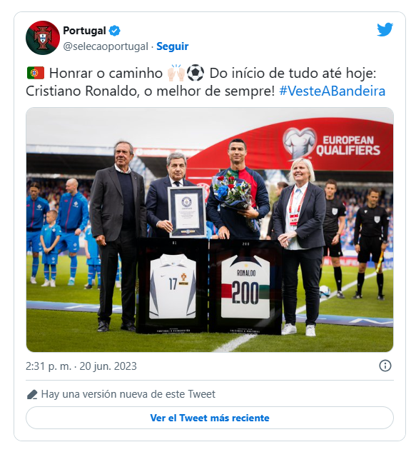This screenshot has height=452, width=416.
Task: Open the tweet photo
Action: pos(210,230)
